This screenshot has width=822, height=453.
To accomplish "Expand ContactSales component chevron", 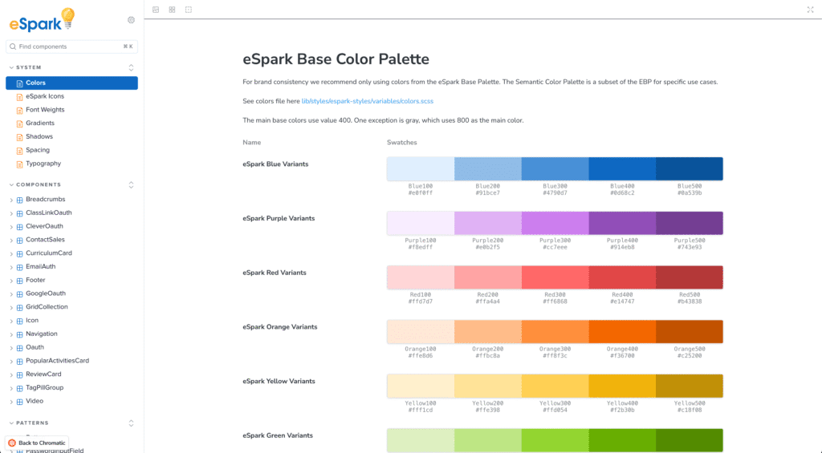I will coord(11,241).
